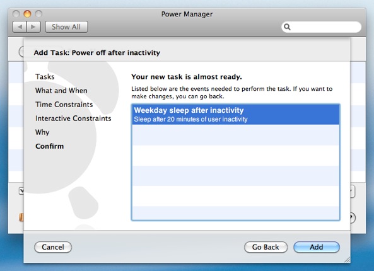The height and width of the screenshot is (271, 374).
Task: Click the Show All button
Action: coord(66,27)
